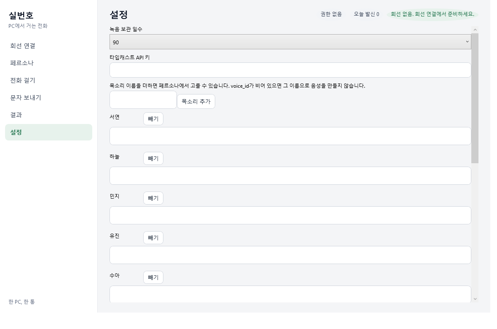Click the voice_id field under 하늘
The height and width of the screenshot is (329, 497).
pyautogui.click(x=290, y=175)
